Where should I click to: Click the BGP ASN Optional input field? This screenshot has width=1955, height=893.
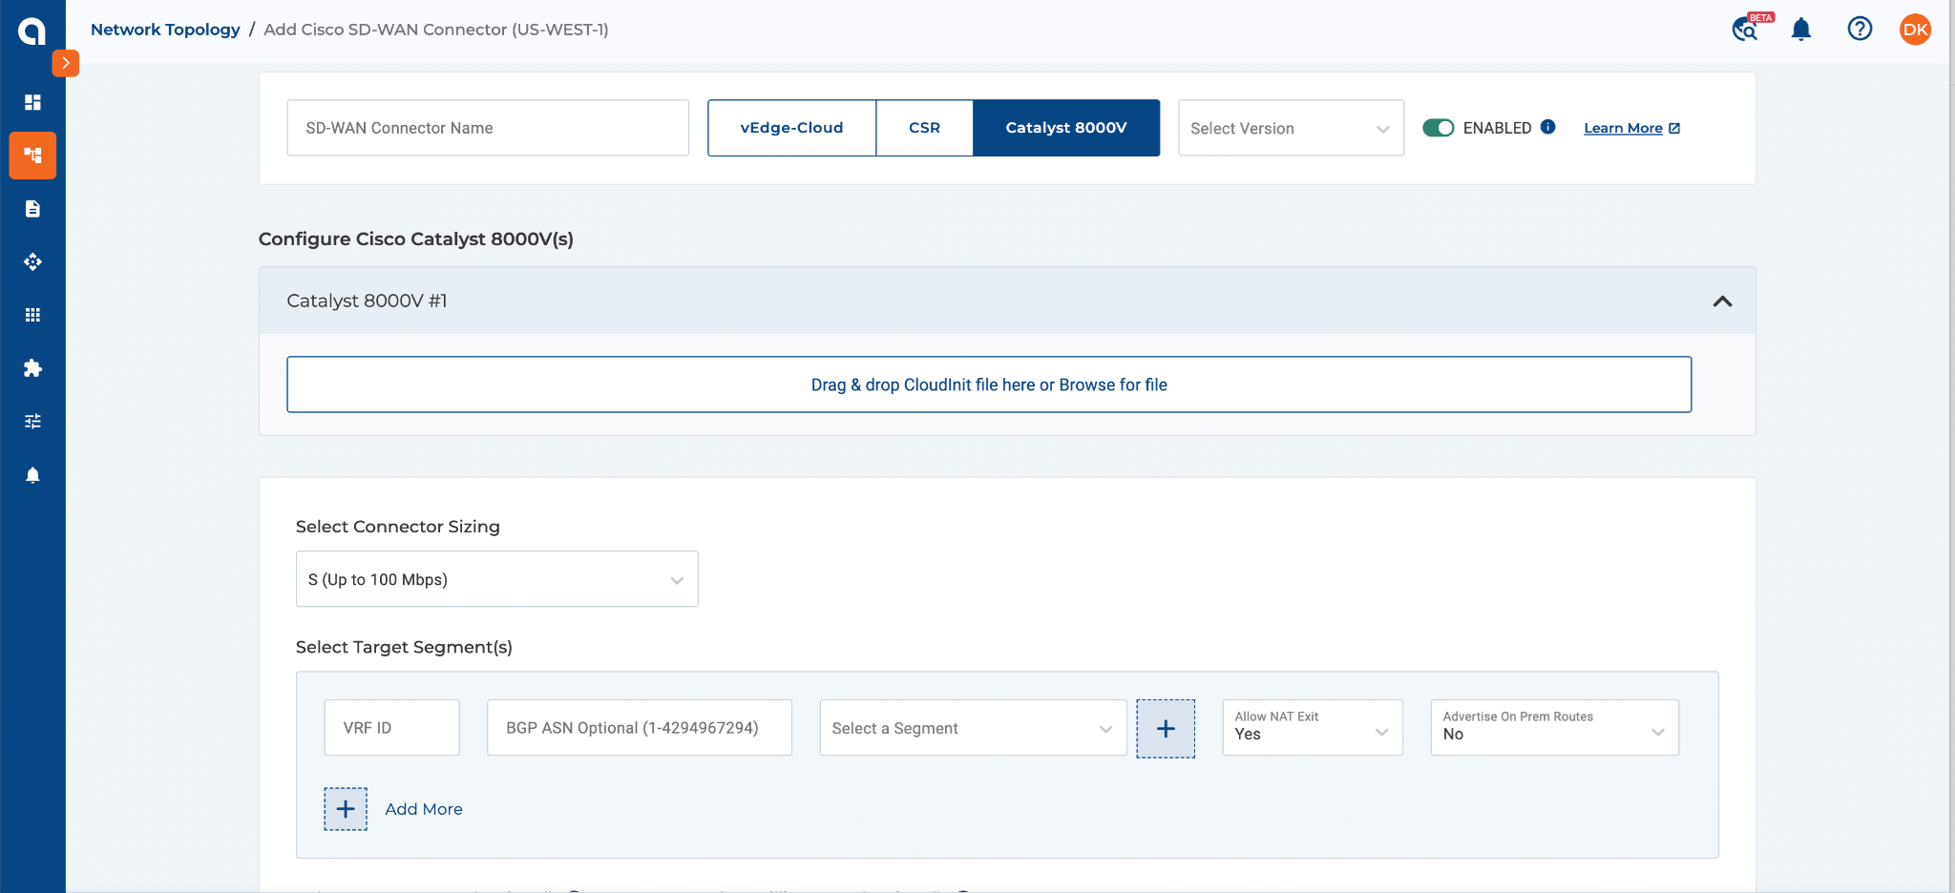pos(640,728)
